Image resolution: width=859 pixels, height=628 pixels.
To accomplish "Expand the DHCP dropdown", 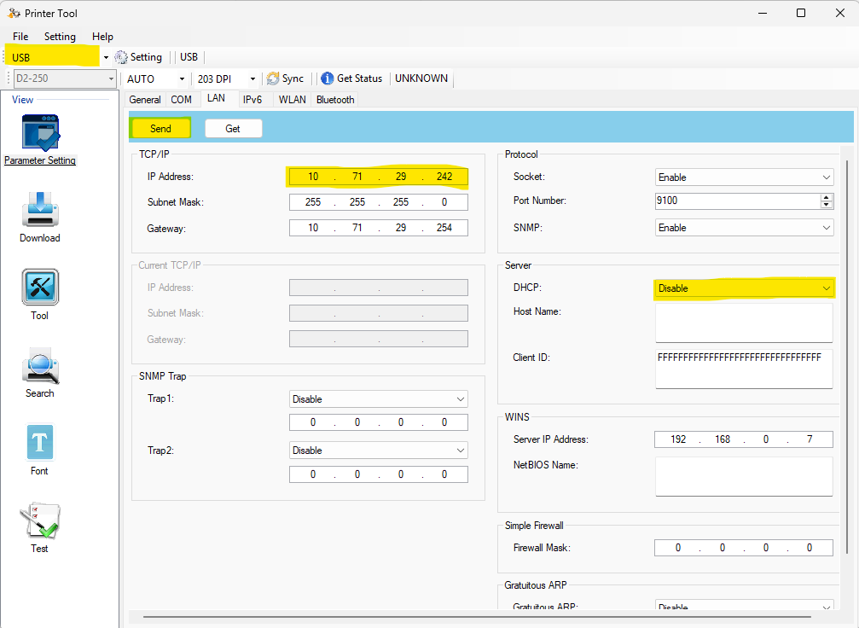I will pos(744,288).
